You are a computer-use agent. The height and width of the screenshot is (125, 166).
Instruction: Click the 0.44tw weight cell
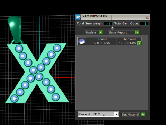point(131,43)
